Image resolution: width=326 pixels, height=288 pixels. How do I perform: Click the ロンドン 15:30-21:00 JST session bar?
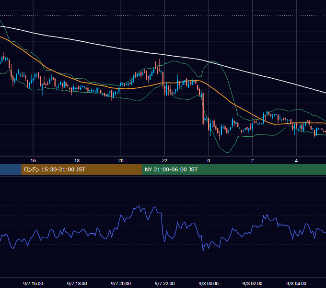[x=81, y=169]
